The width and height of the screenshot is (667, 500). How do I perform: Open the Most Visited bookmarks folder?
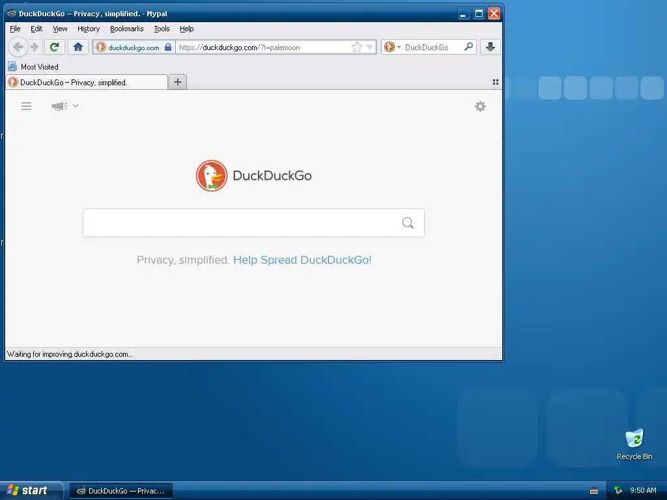(33, 67)
